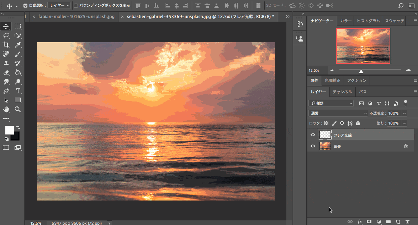The image size is (418, 225).
Task: Click the フレア光線 layer thumbnail
Action: [325, 135]
